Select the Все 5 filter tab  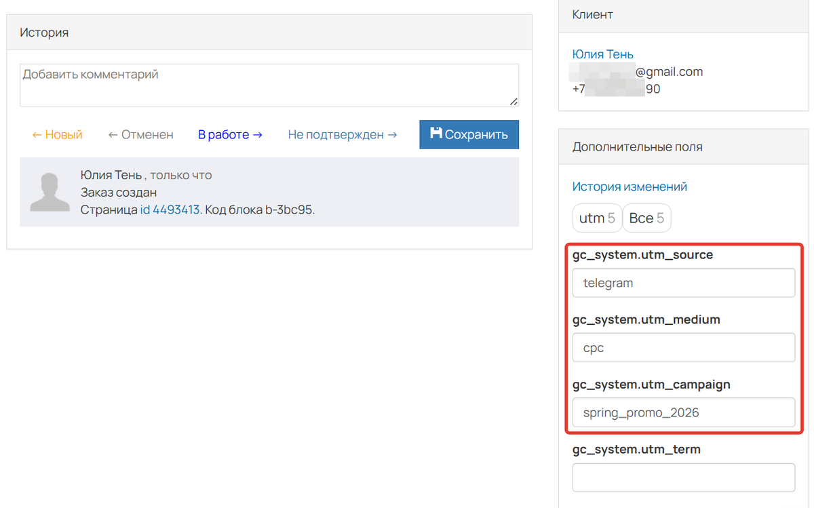tap(646, 218)
